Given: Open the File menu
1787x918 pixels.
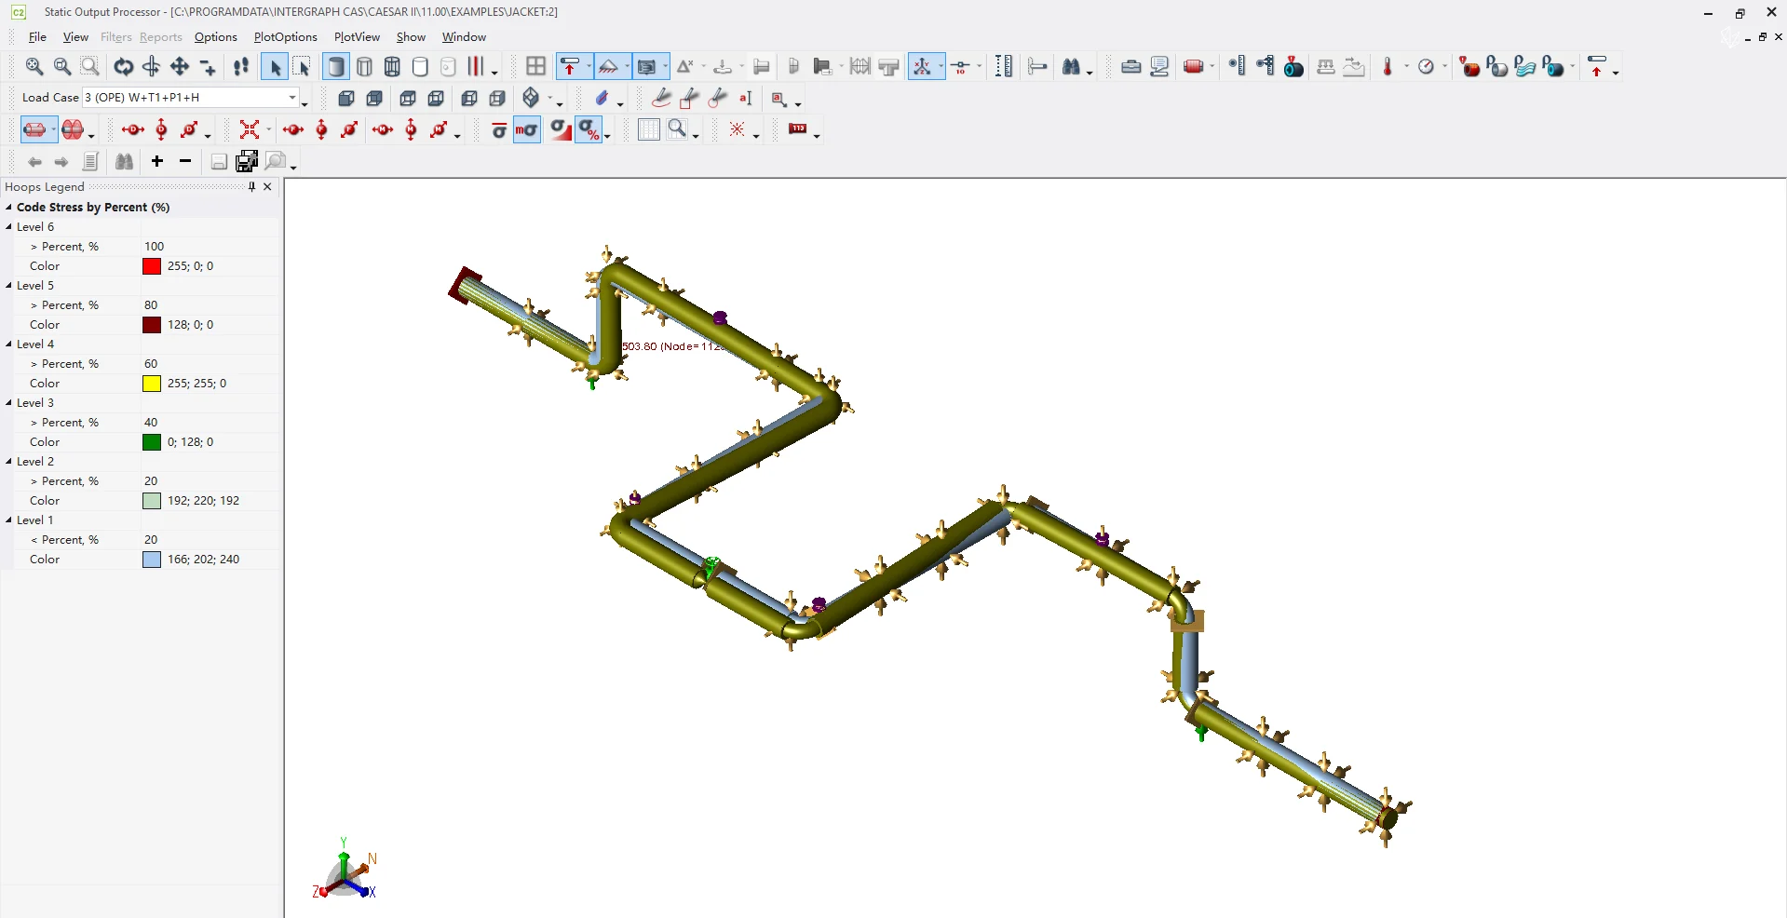Looking at the screenshot, I should (37, 37).
